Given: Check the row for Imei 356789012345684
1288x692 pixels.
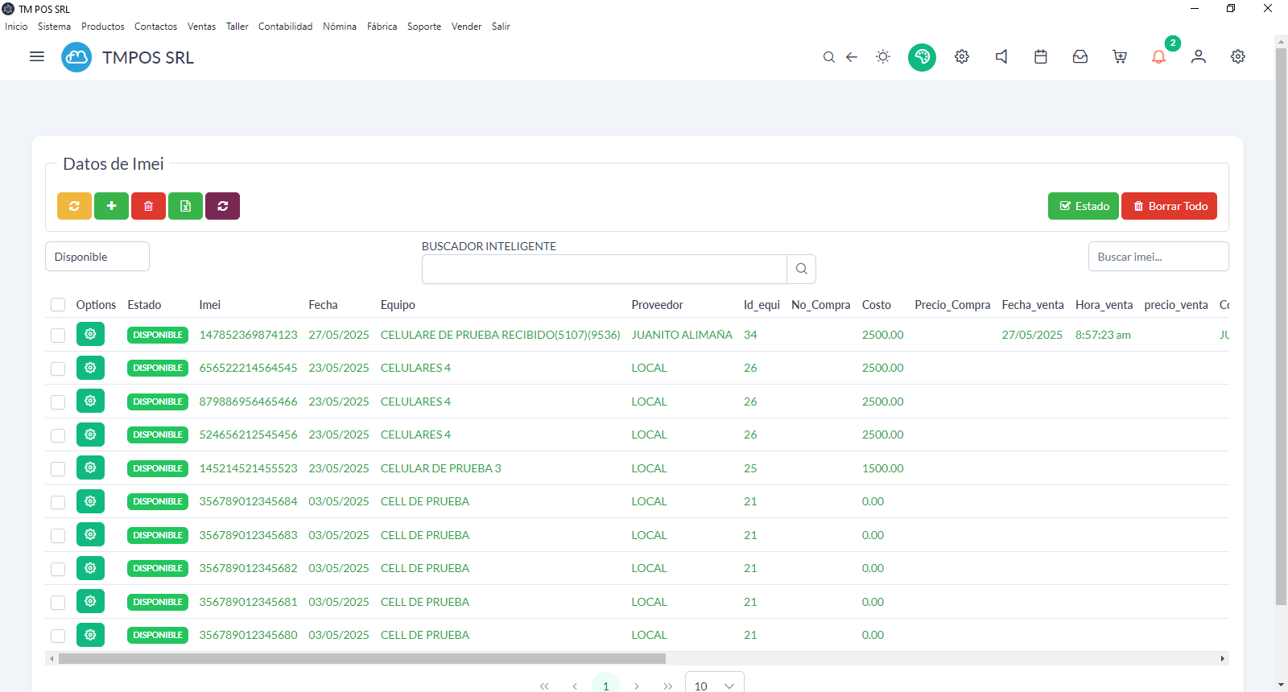Looking at the screenshot, I should [x=58, y=502].
